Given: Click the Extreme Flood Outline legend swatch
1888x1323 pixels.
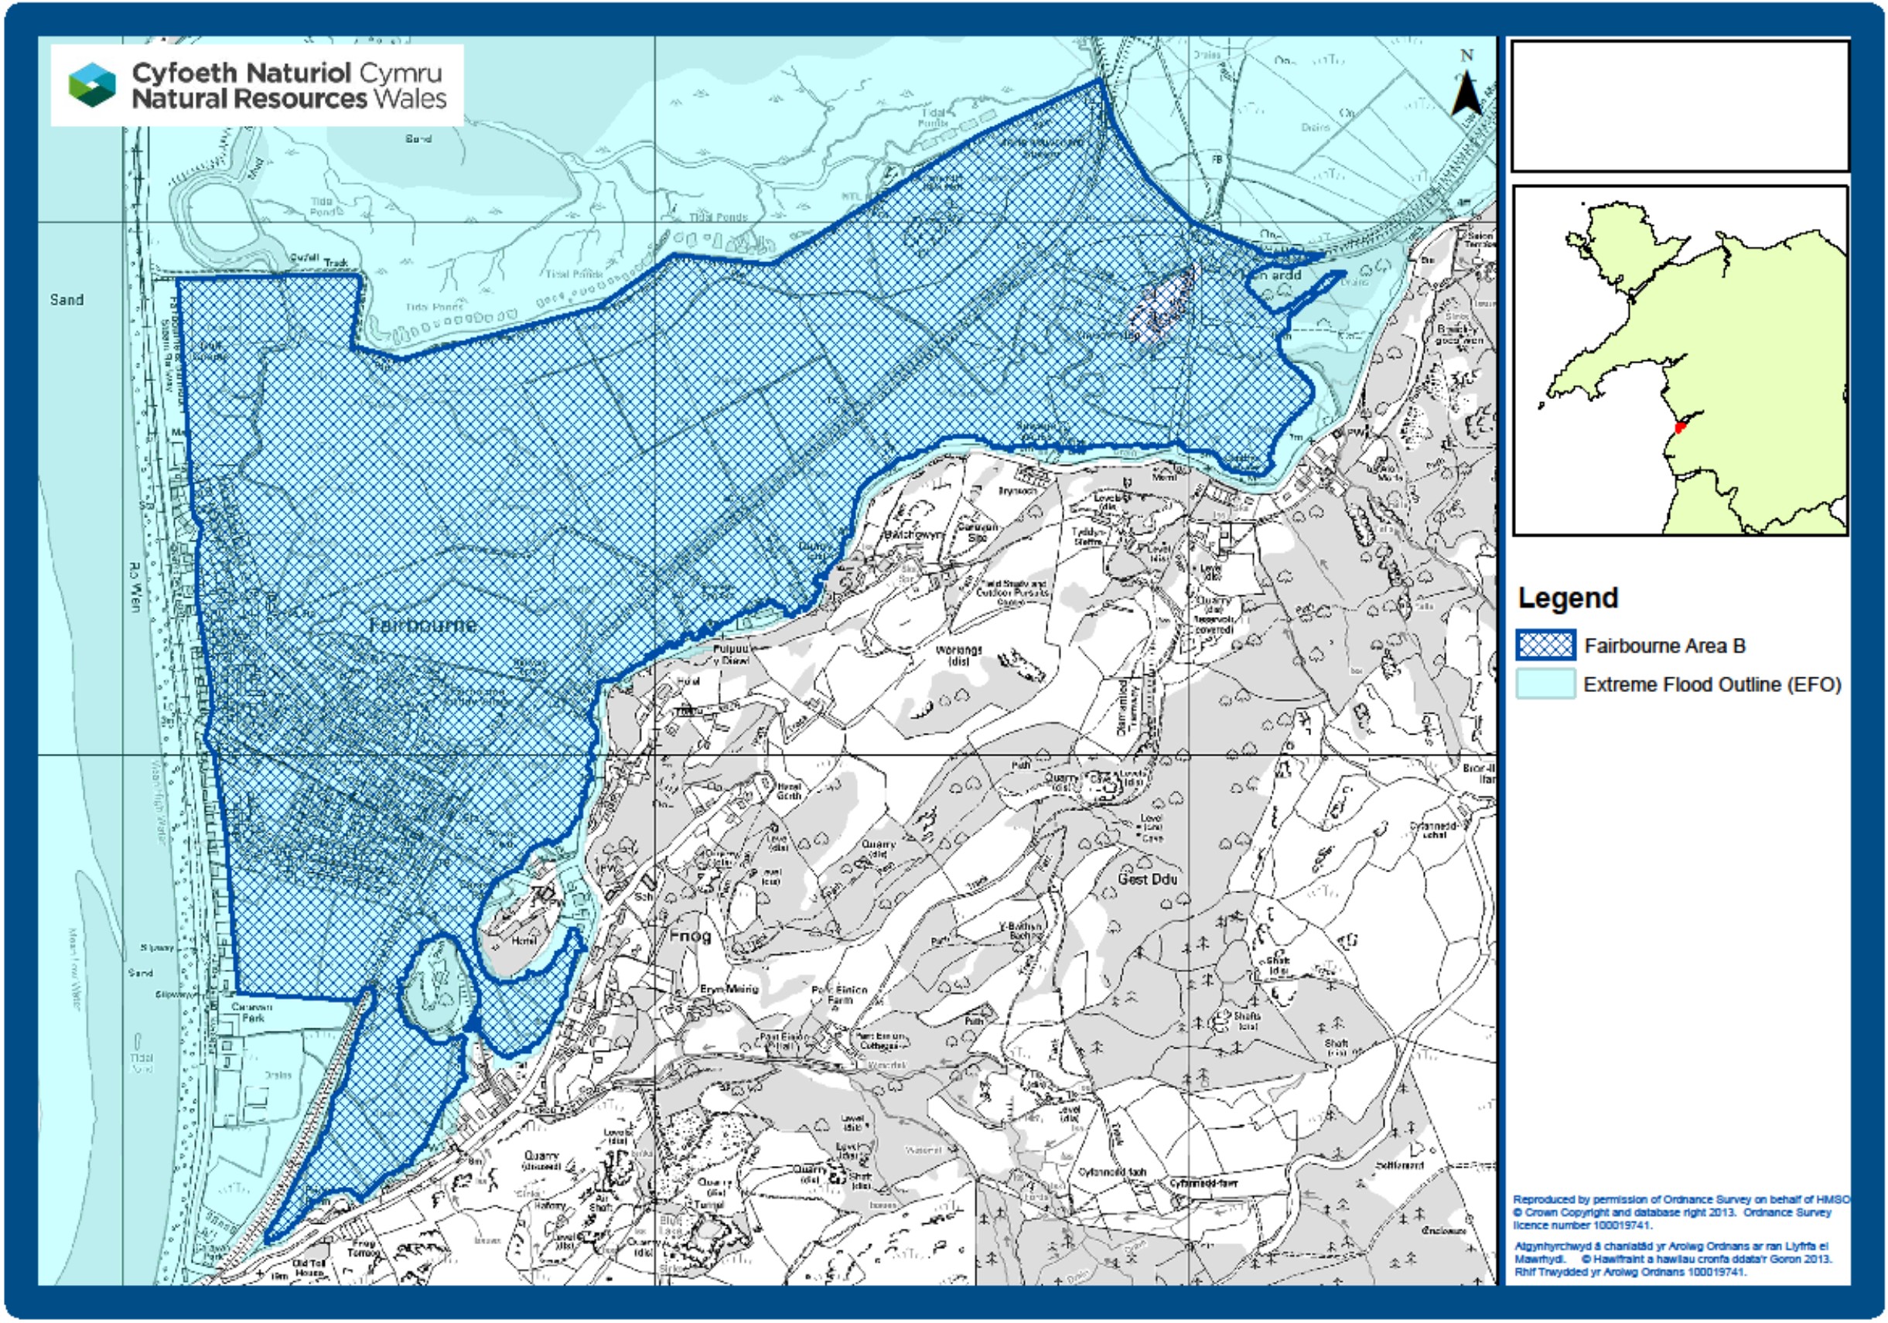Looking at the screenshot, I should tap(1546, 684).
